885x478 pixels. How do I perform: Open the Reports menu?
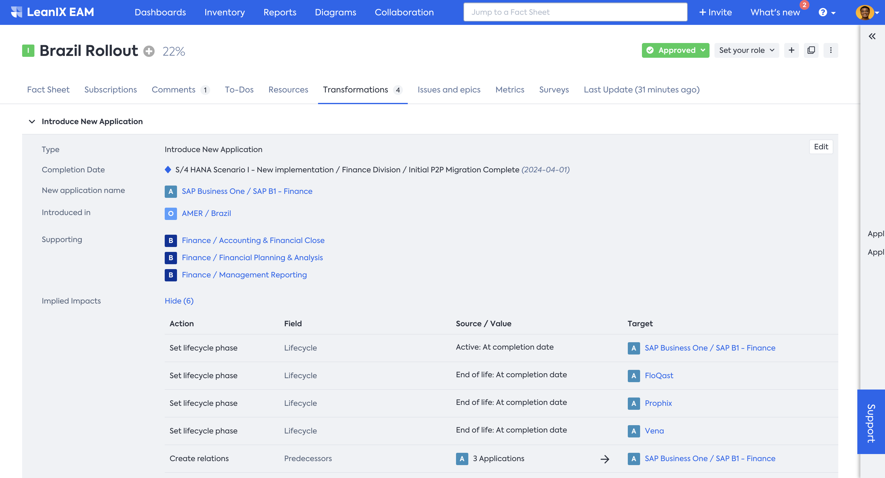(x=280, y=12)
